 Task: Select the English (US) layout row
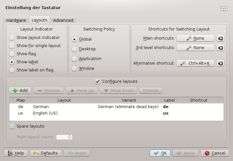click(x=45, y=113)
